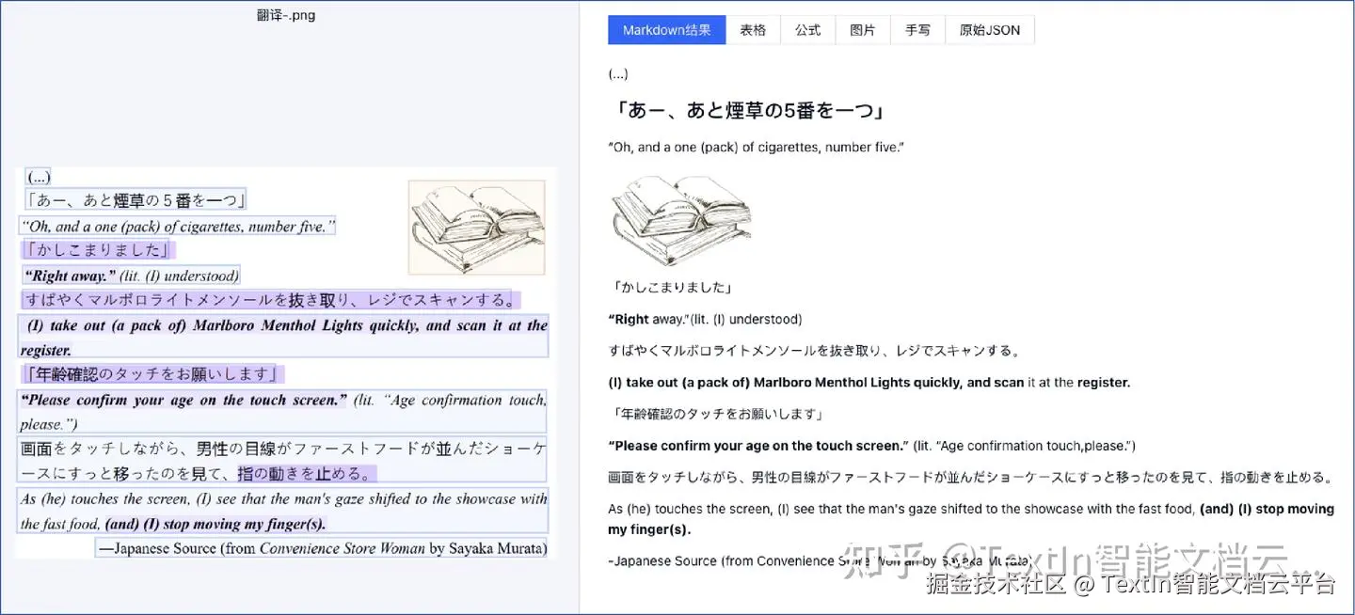Select source attribution line —Japanese Source
This screenshot has width=1355, height=615.
(322, 548)
